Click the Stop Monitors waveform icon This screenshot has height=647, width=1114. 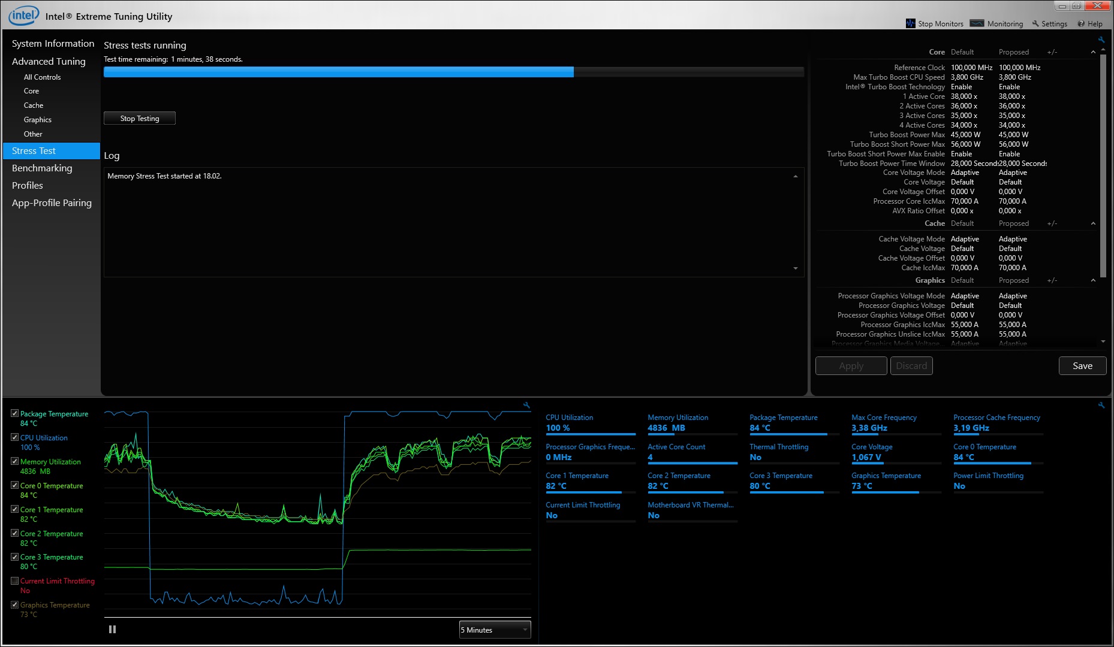click(911, 23)
